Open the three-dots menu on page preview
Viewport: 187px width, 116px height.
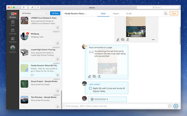click(153, 40)
